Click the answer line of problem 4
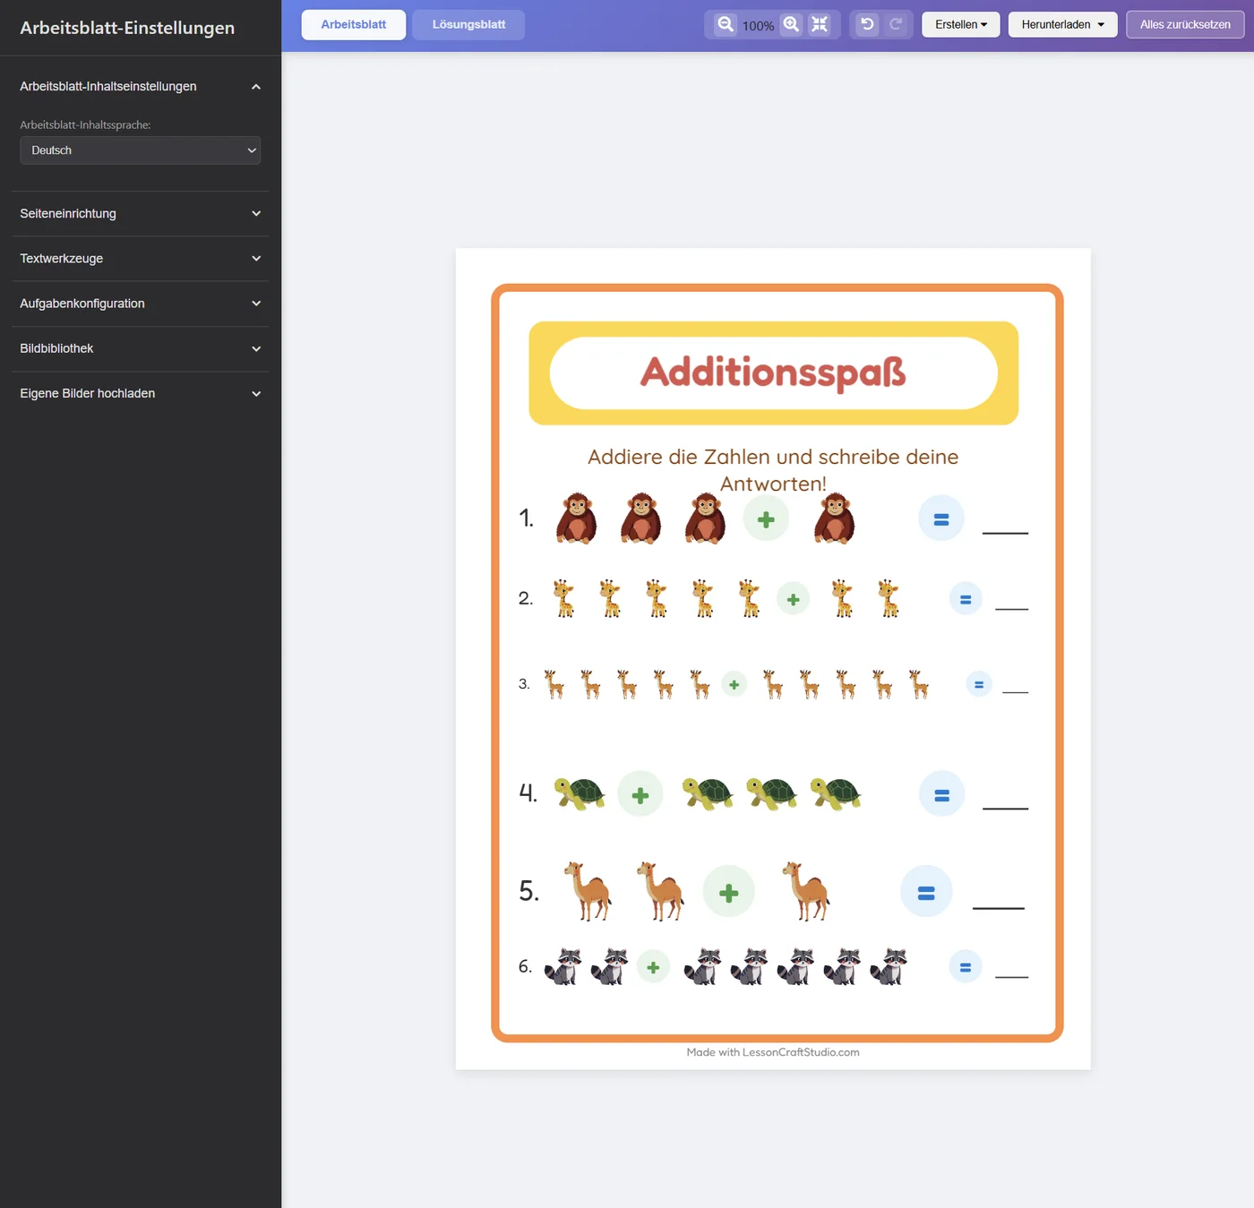This screenshot has width=1254, height=1208. coord(1006,808)
